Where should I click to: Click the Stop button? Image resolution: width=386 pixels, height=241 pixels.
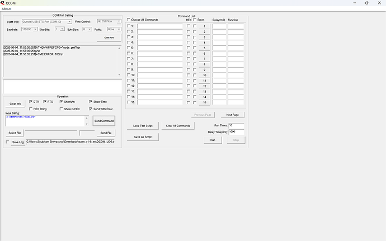point(236,140)
